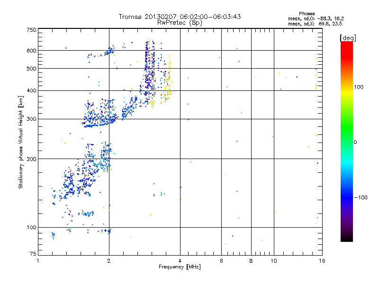Click y-axis tick label '300'

[31, 119]
